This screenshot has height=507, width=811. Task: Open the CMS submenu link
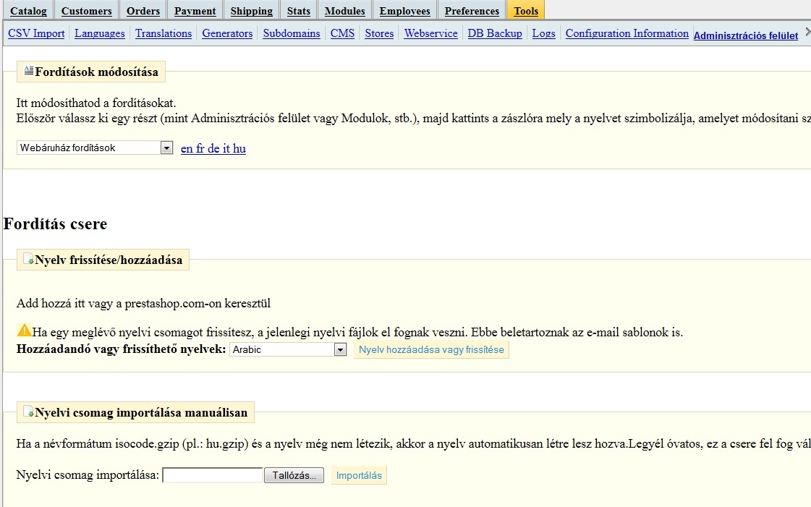(x=342, y=33)
